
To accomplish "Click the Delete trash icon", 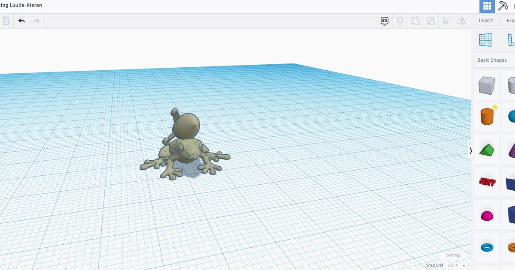I will (6, 21).
